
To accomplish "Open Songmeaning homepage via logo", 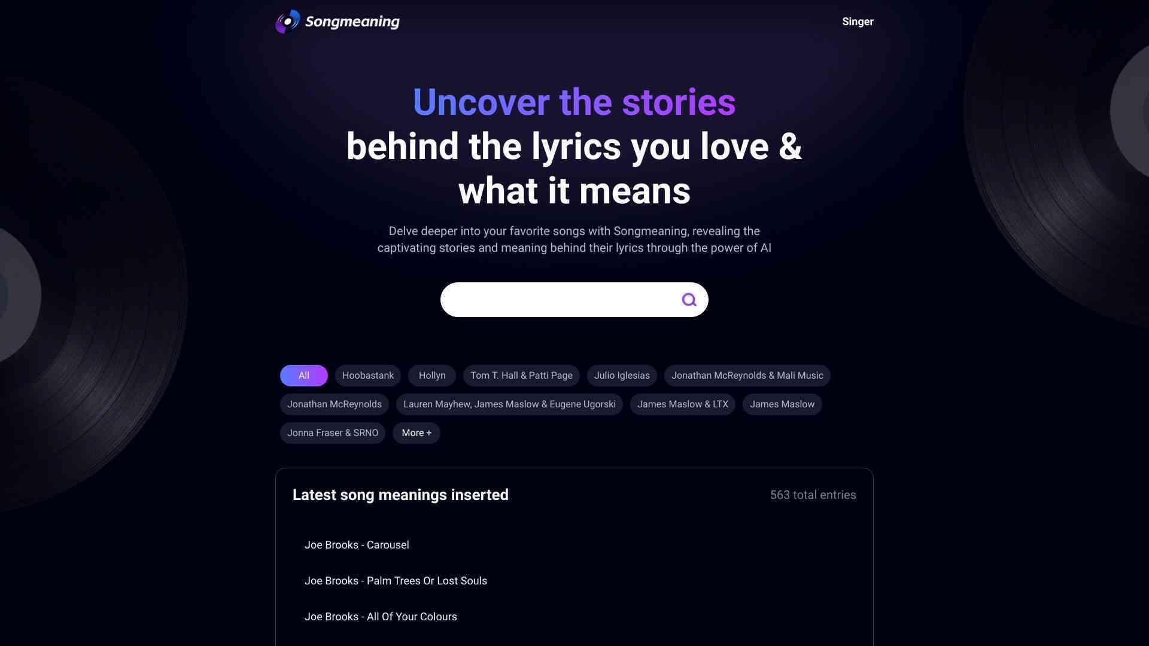I will pyautogui.click(x=337, y=22).
